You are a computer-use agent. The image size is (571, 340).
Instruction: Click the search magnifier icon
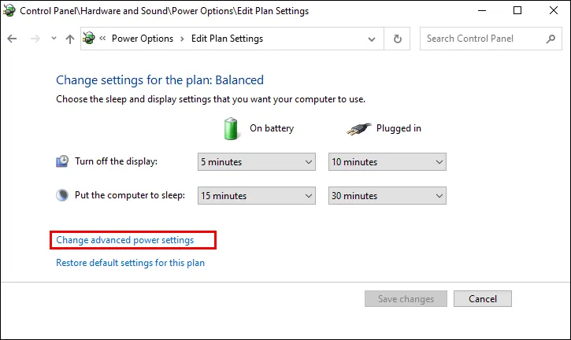tap(551, 39)
